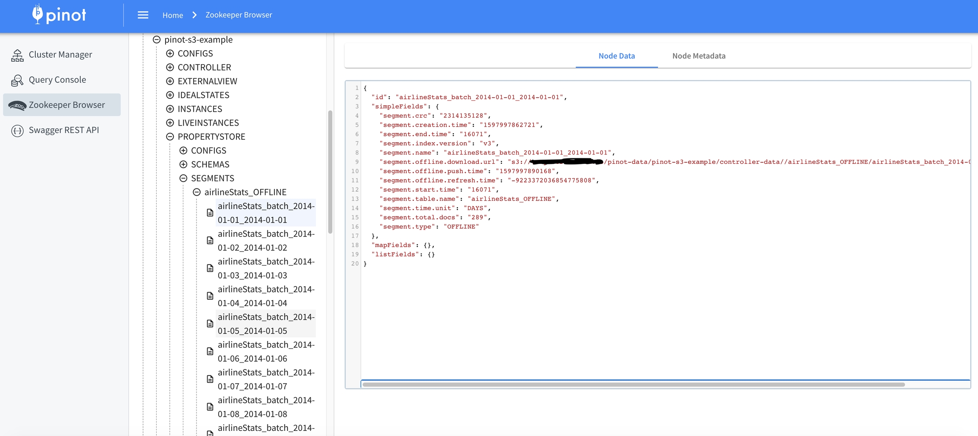Expand the SCHEMAS node under PROPERTYSTORE
This screenshot has width=978, height=436.
click(x=183, y=164)
